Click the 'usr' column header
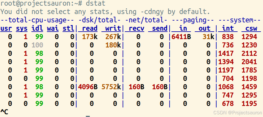This screenshot has height=117, width=263. point(6,29)
